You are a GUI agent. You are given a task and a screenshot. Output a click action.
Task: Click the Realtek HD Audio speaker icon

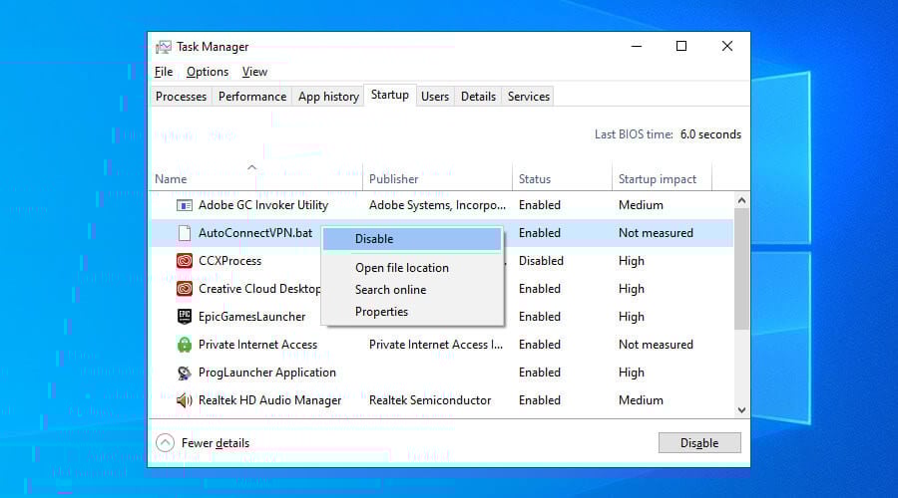pyautogui.click(x=184, y=400)
